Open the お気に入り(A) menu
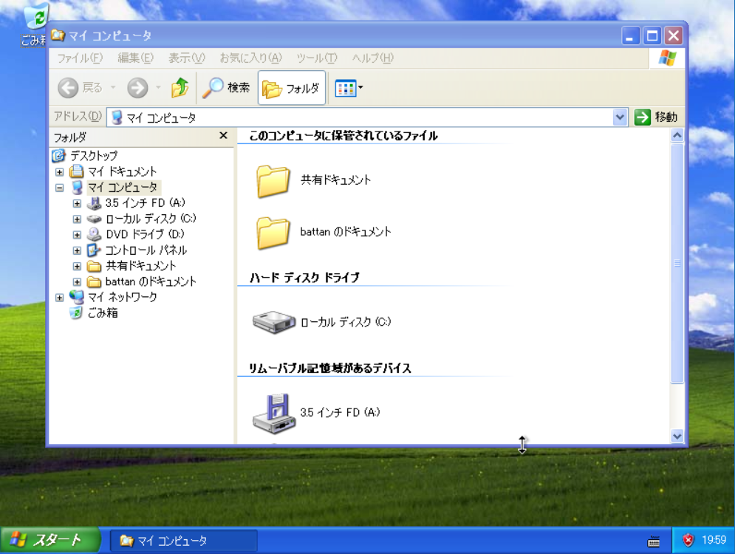Viewport: 735px width, 554px height. [x=250, y=58]
